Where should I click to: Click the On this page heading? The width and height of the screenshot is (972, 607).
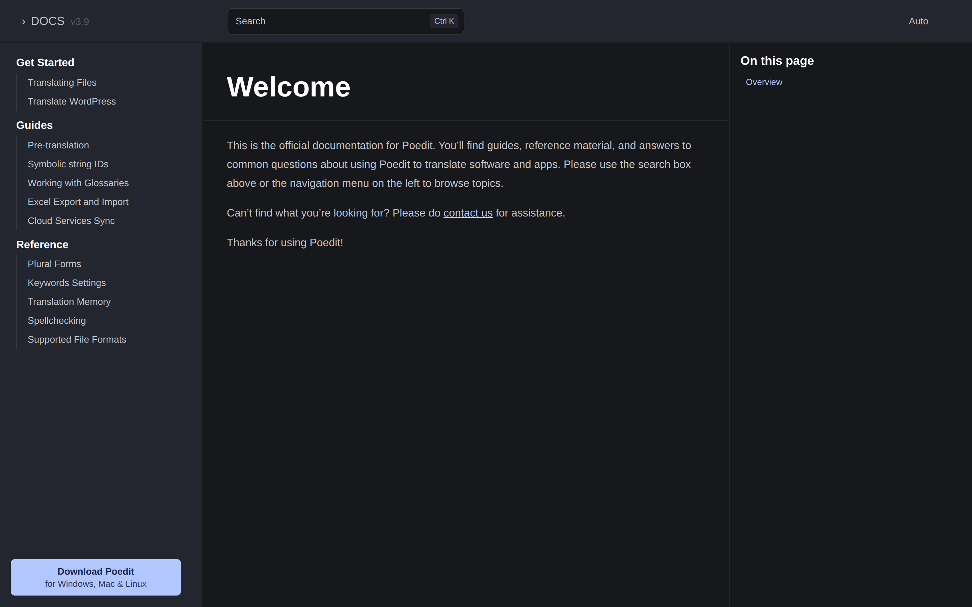tap(777, 61)
